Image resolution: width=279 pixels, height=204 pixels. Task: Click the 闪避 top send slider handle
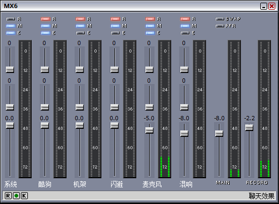pos(114,69)
